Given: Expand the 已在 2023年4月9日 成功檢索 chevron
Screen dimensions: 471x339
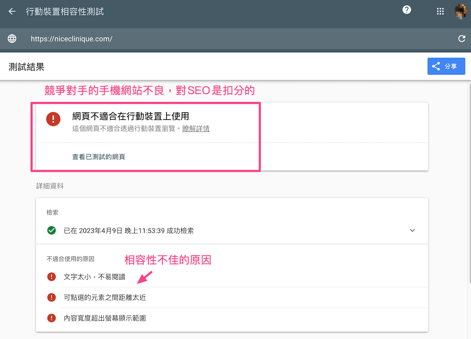Looking at the screenshot, I should [x=412, y=230].
